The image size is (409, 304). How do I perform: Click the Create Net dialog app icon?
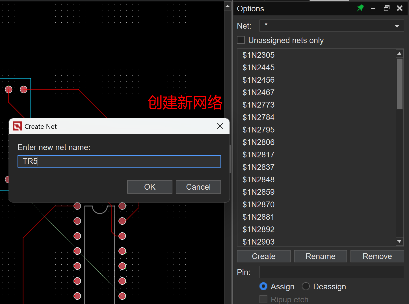(x=17, y=126)
